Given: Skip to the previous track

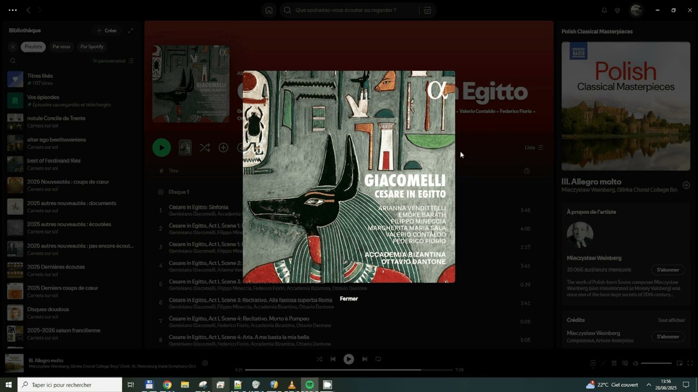Looking at the screenshot, I should [x=333, y=359].
